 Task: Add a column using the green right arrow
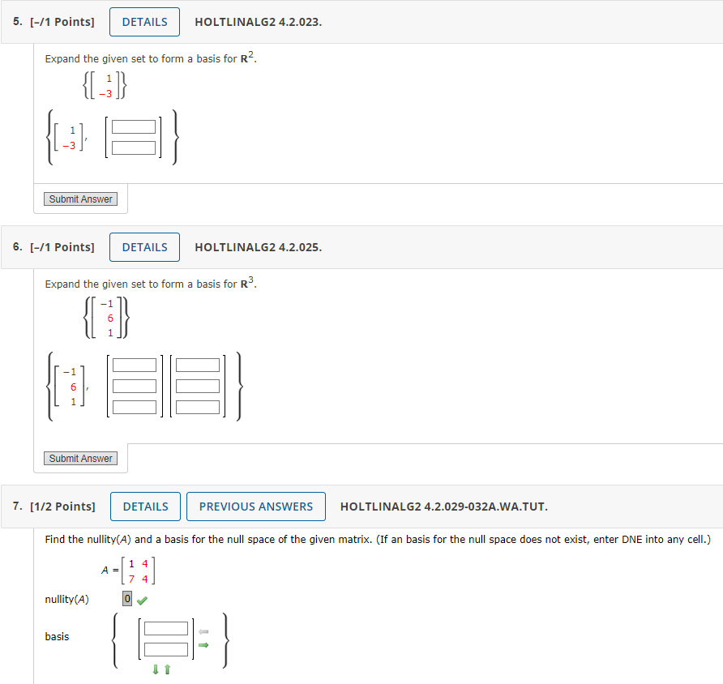[x=203, y=645]
